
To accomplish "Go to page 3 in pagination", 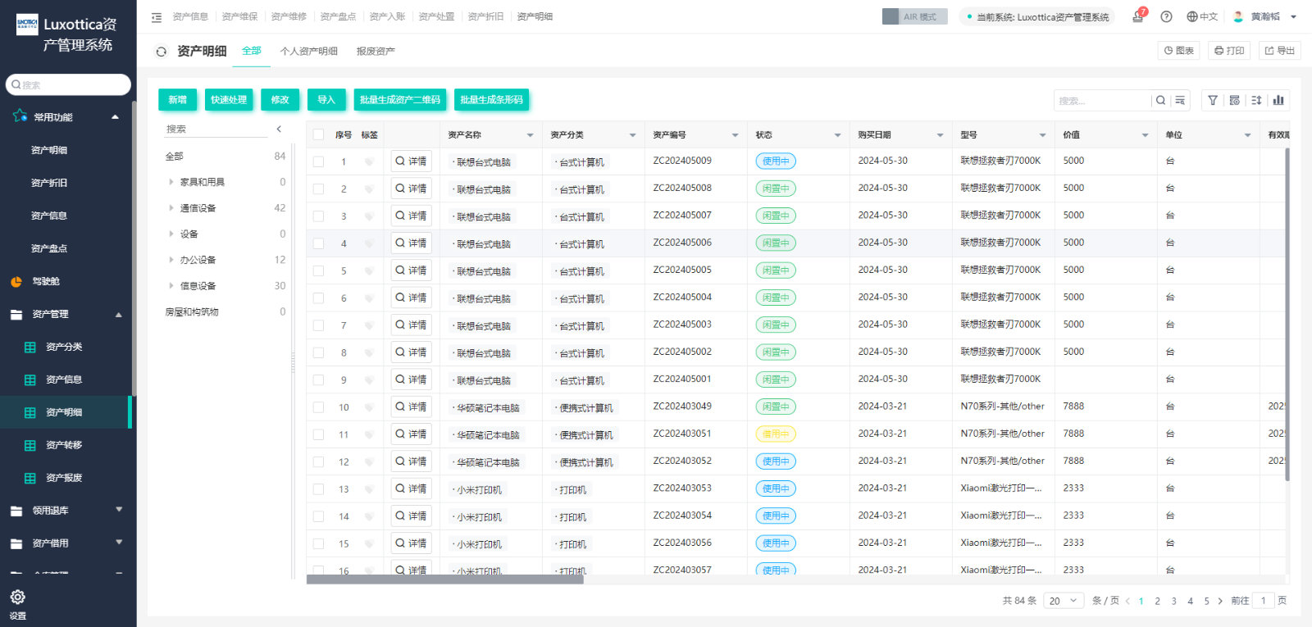I will 1173,601.
